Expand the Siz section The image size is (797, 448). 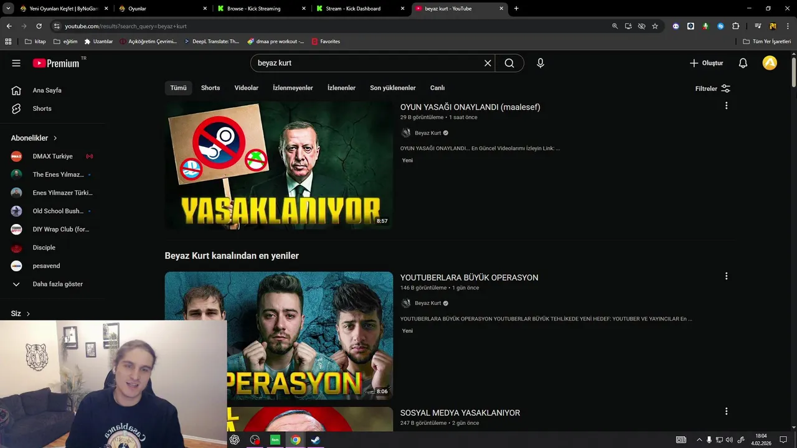pyautogui.click(x=21, y=314)
